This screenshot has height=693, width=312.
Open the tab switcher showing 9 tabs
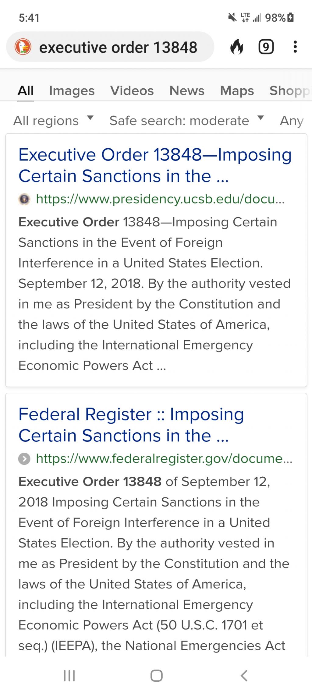coord(266,47)
